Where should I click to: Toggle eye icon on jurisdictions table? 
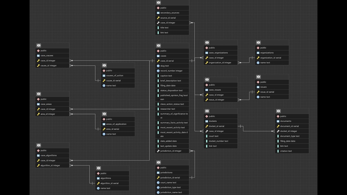pyautogui.click(x=159, y=162)
